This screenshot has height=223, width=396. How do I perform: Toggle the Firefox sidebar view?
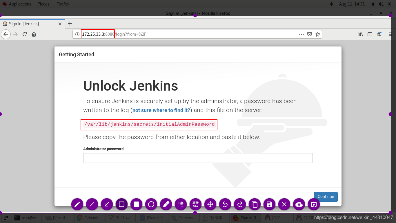click(370, 34)
